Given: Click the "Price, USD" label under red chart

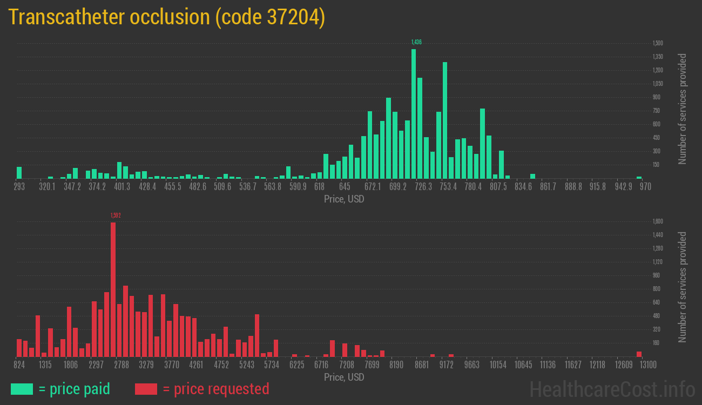Looking at the screenshot, I should (x=344, y=377).
